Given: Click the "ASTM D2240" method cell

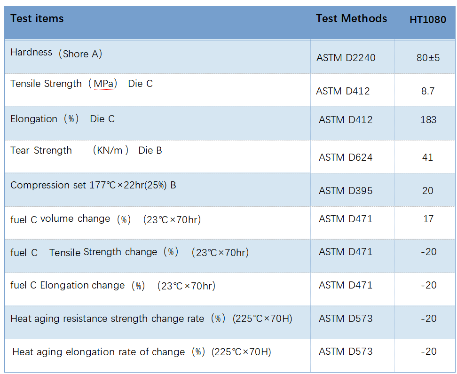Looking at the screenshot, I should (346, 58).
